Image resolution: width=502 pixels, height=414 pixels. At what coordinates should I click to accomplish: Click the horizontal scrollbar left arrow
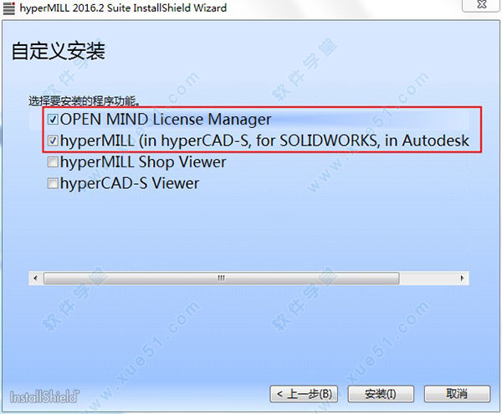point(35,278)
